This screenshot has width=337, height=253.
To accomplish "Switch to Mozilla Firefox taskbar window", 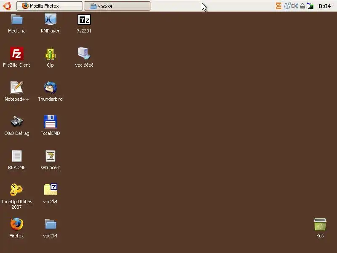I will click(50, 6).
